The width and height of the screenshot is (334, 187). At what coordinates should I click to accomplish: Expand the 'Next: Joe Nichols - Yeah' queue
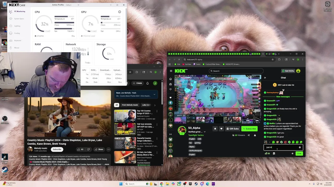click(154, 94)
